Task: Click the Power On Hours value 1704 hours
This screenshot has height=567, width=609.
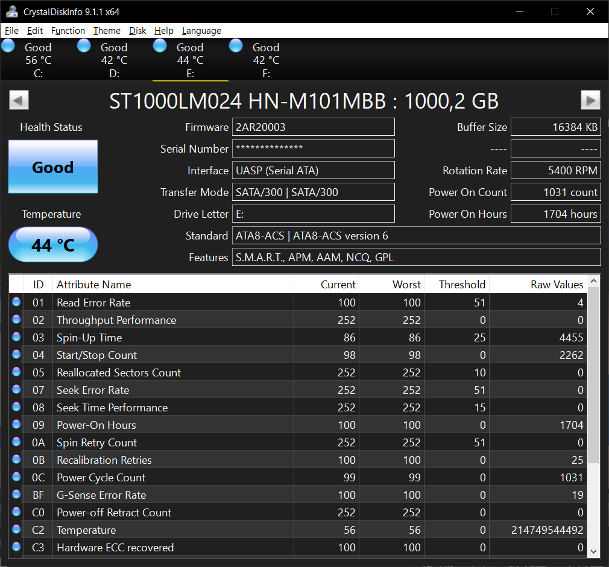Action: pos(556,214)
